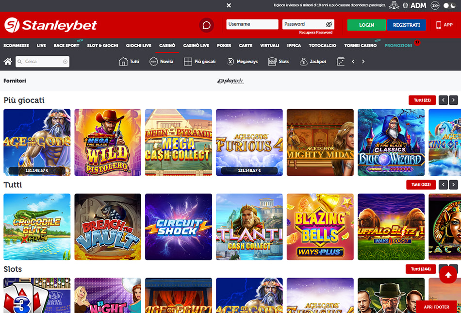Go back in the Tutti carousel
461x313 pixels.
444,184
